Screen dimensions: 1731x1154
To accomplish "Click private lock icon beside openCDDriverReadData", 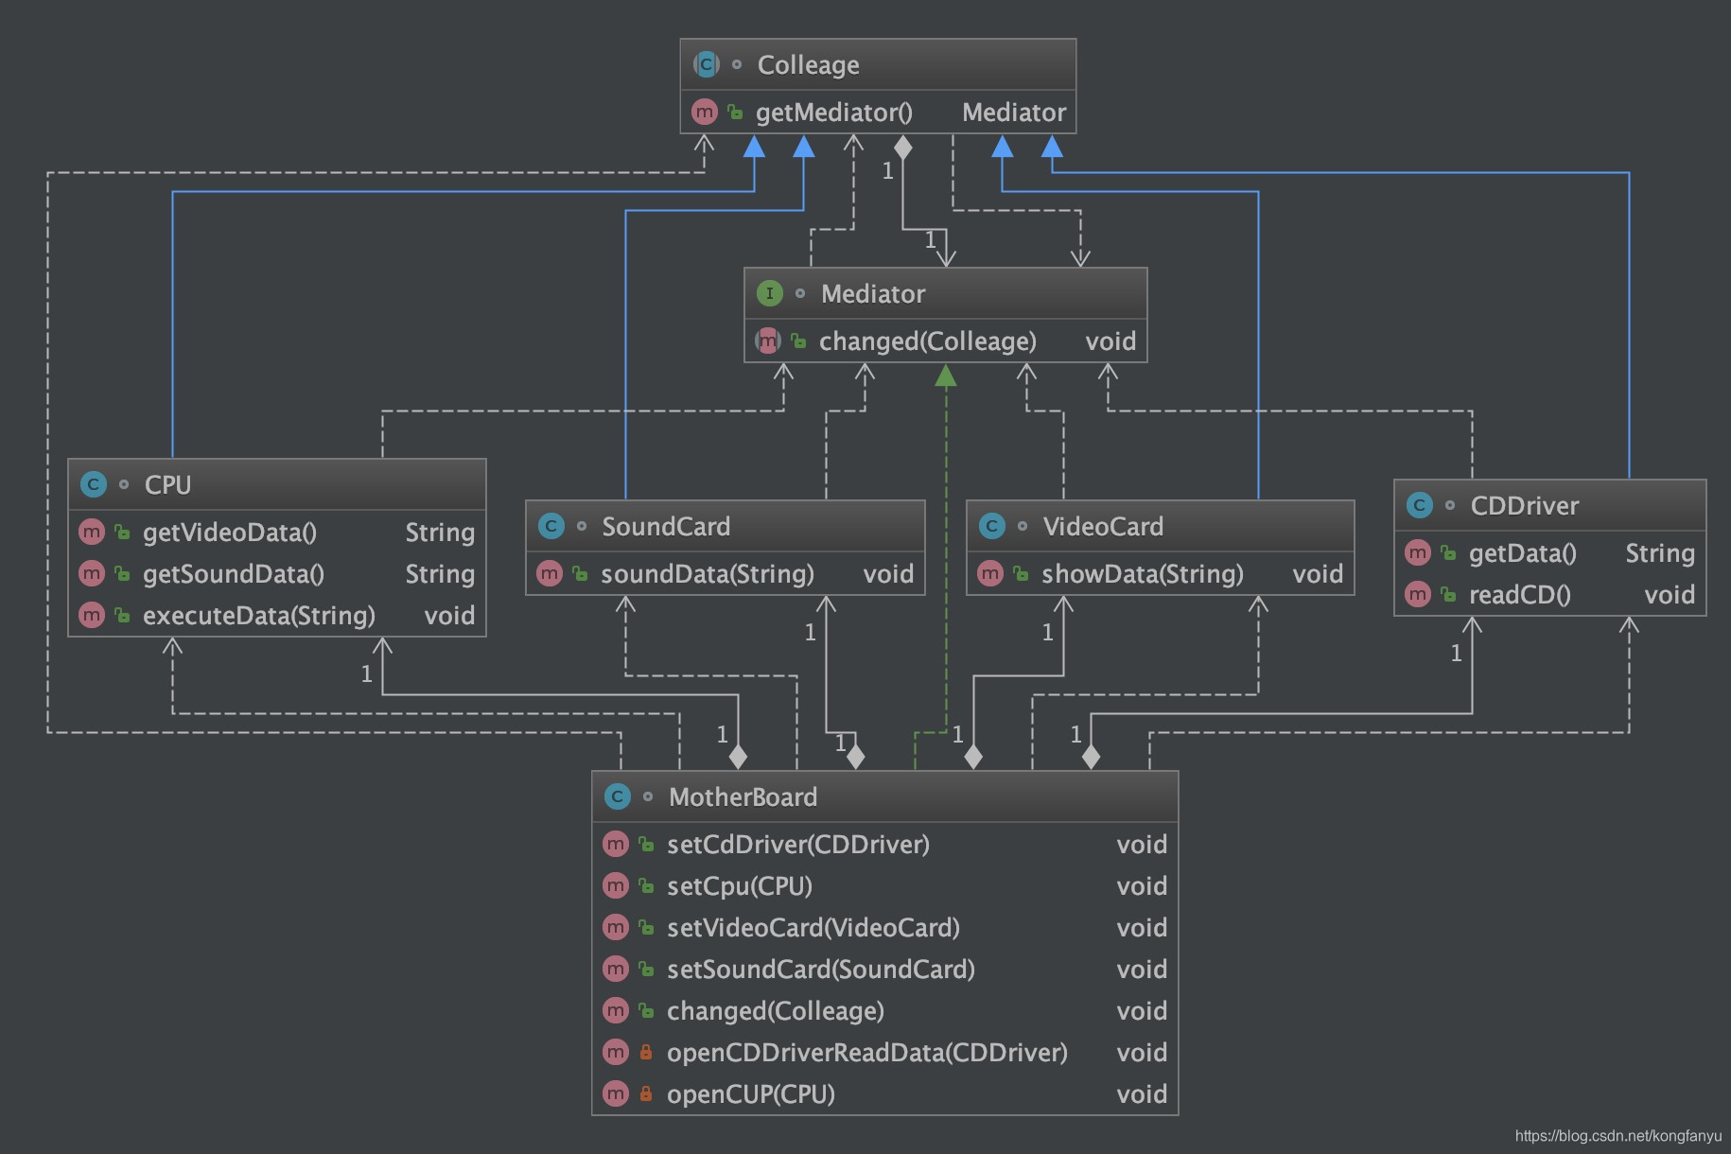I will click(x=646, y=1052).
